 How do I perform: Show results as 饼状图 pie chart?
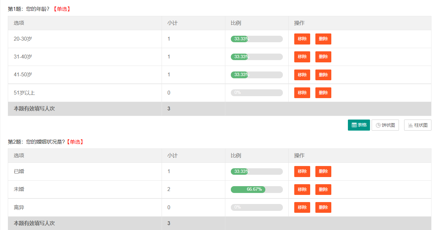(x=385, y=125)
